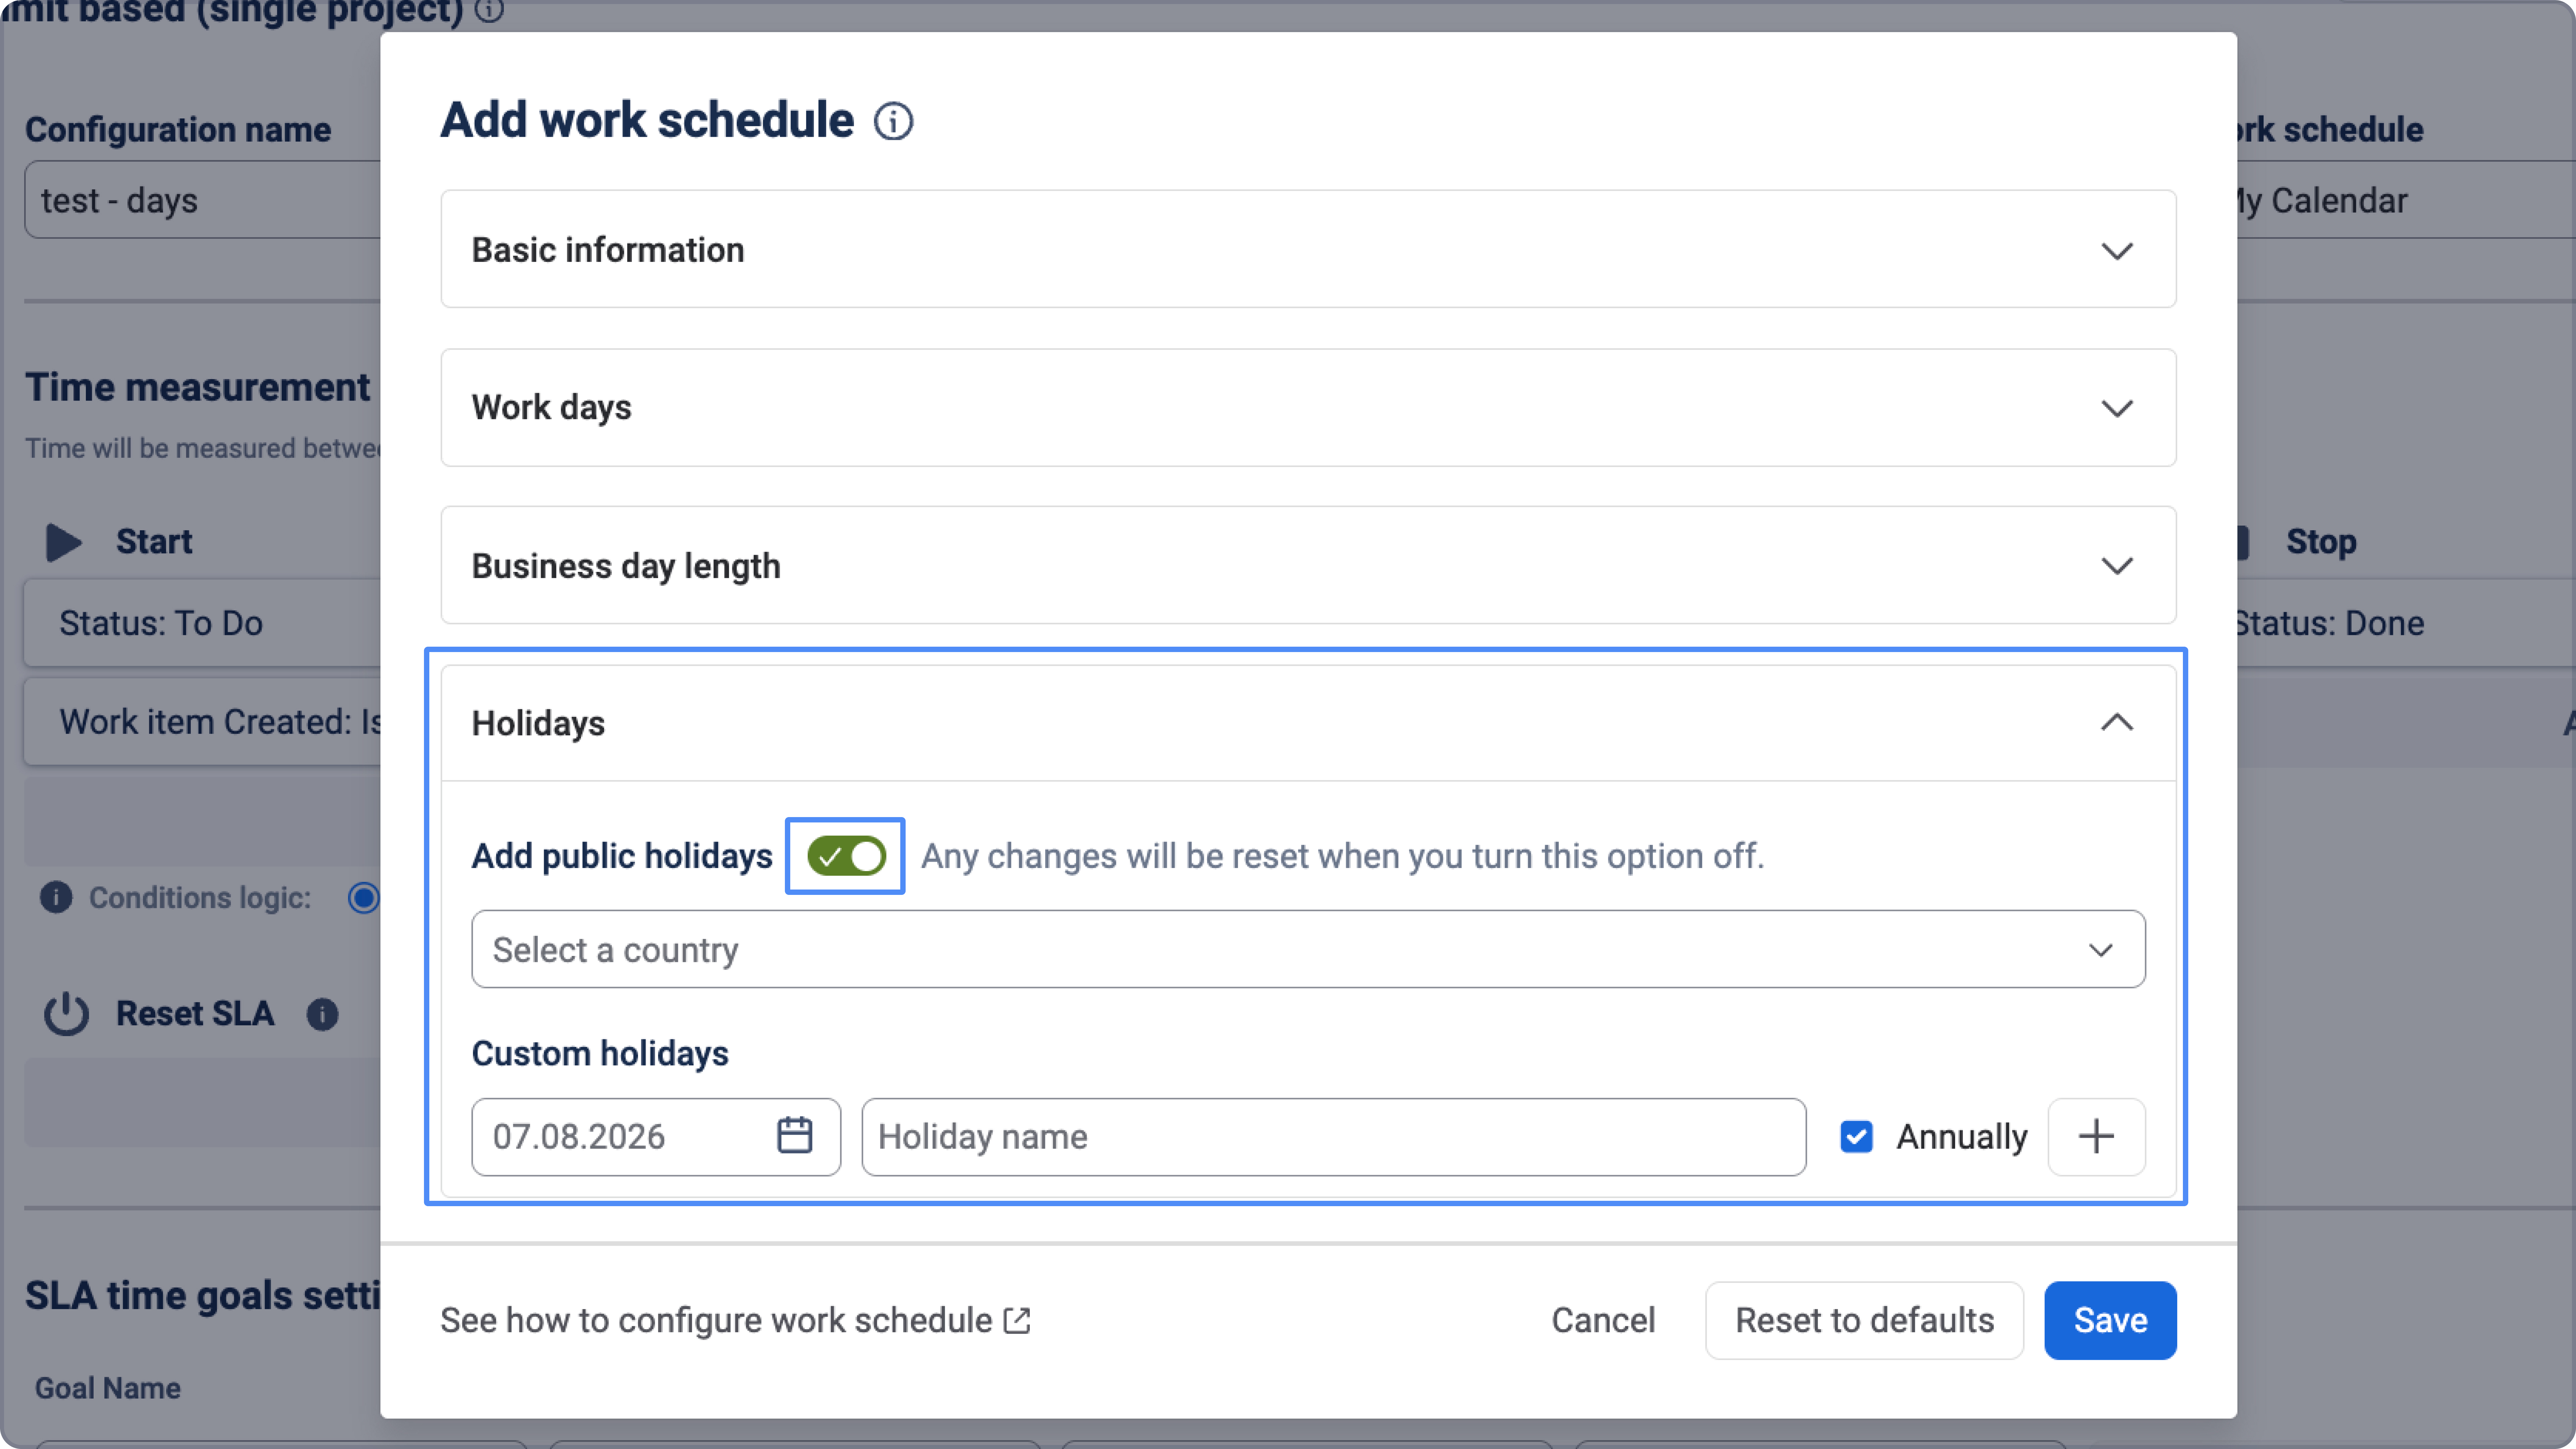Screen dimensions: 2576x1449
Task: Click the Conditions logic info icon
Action: [56, 897]
